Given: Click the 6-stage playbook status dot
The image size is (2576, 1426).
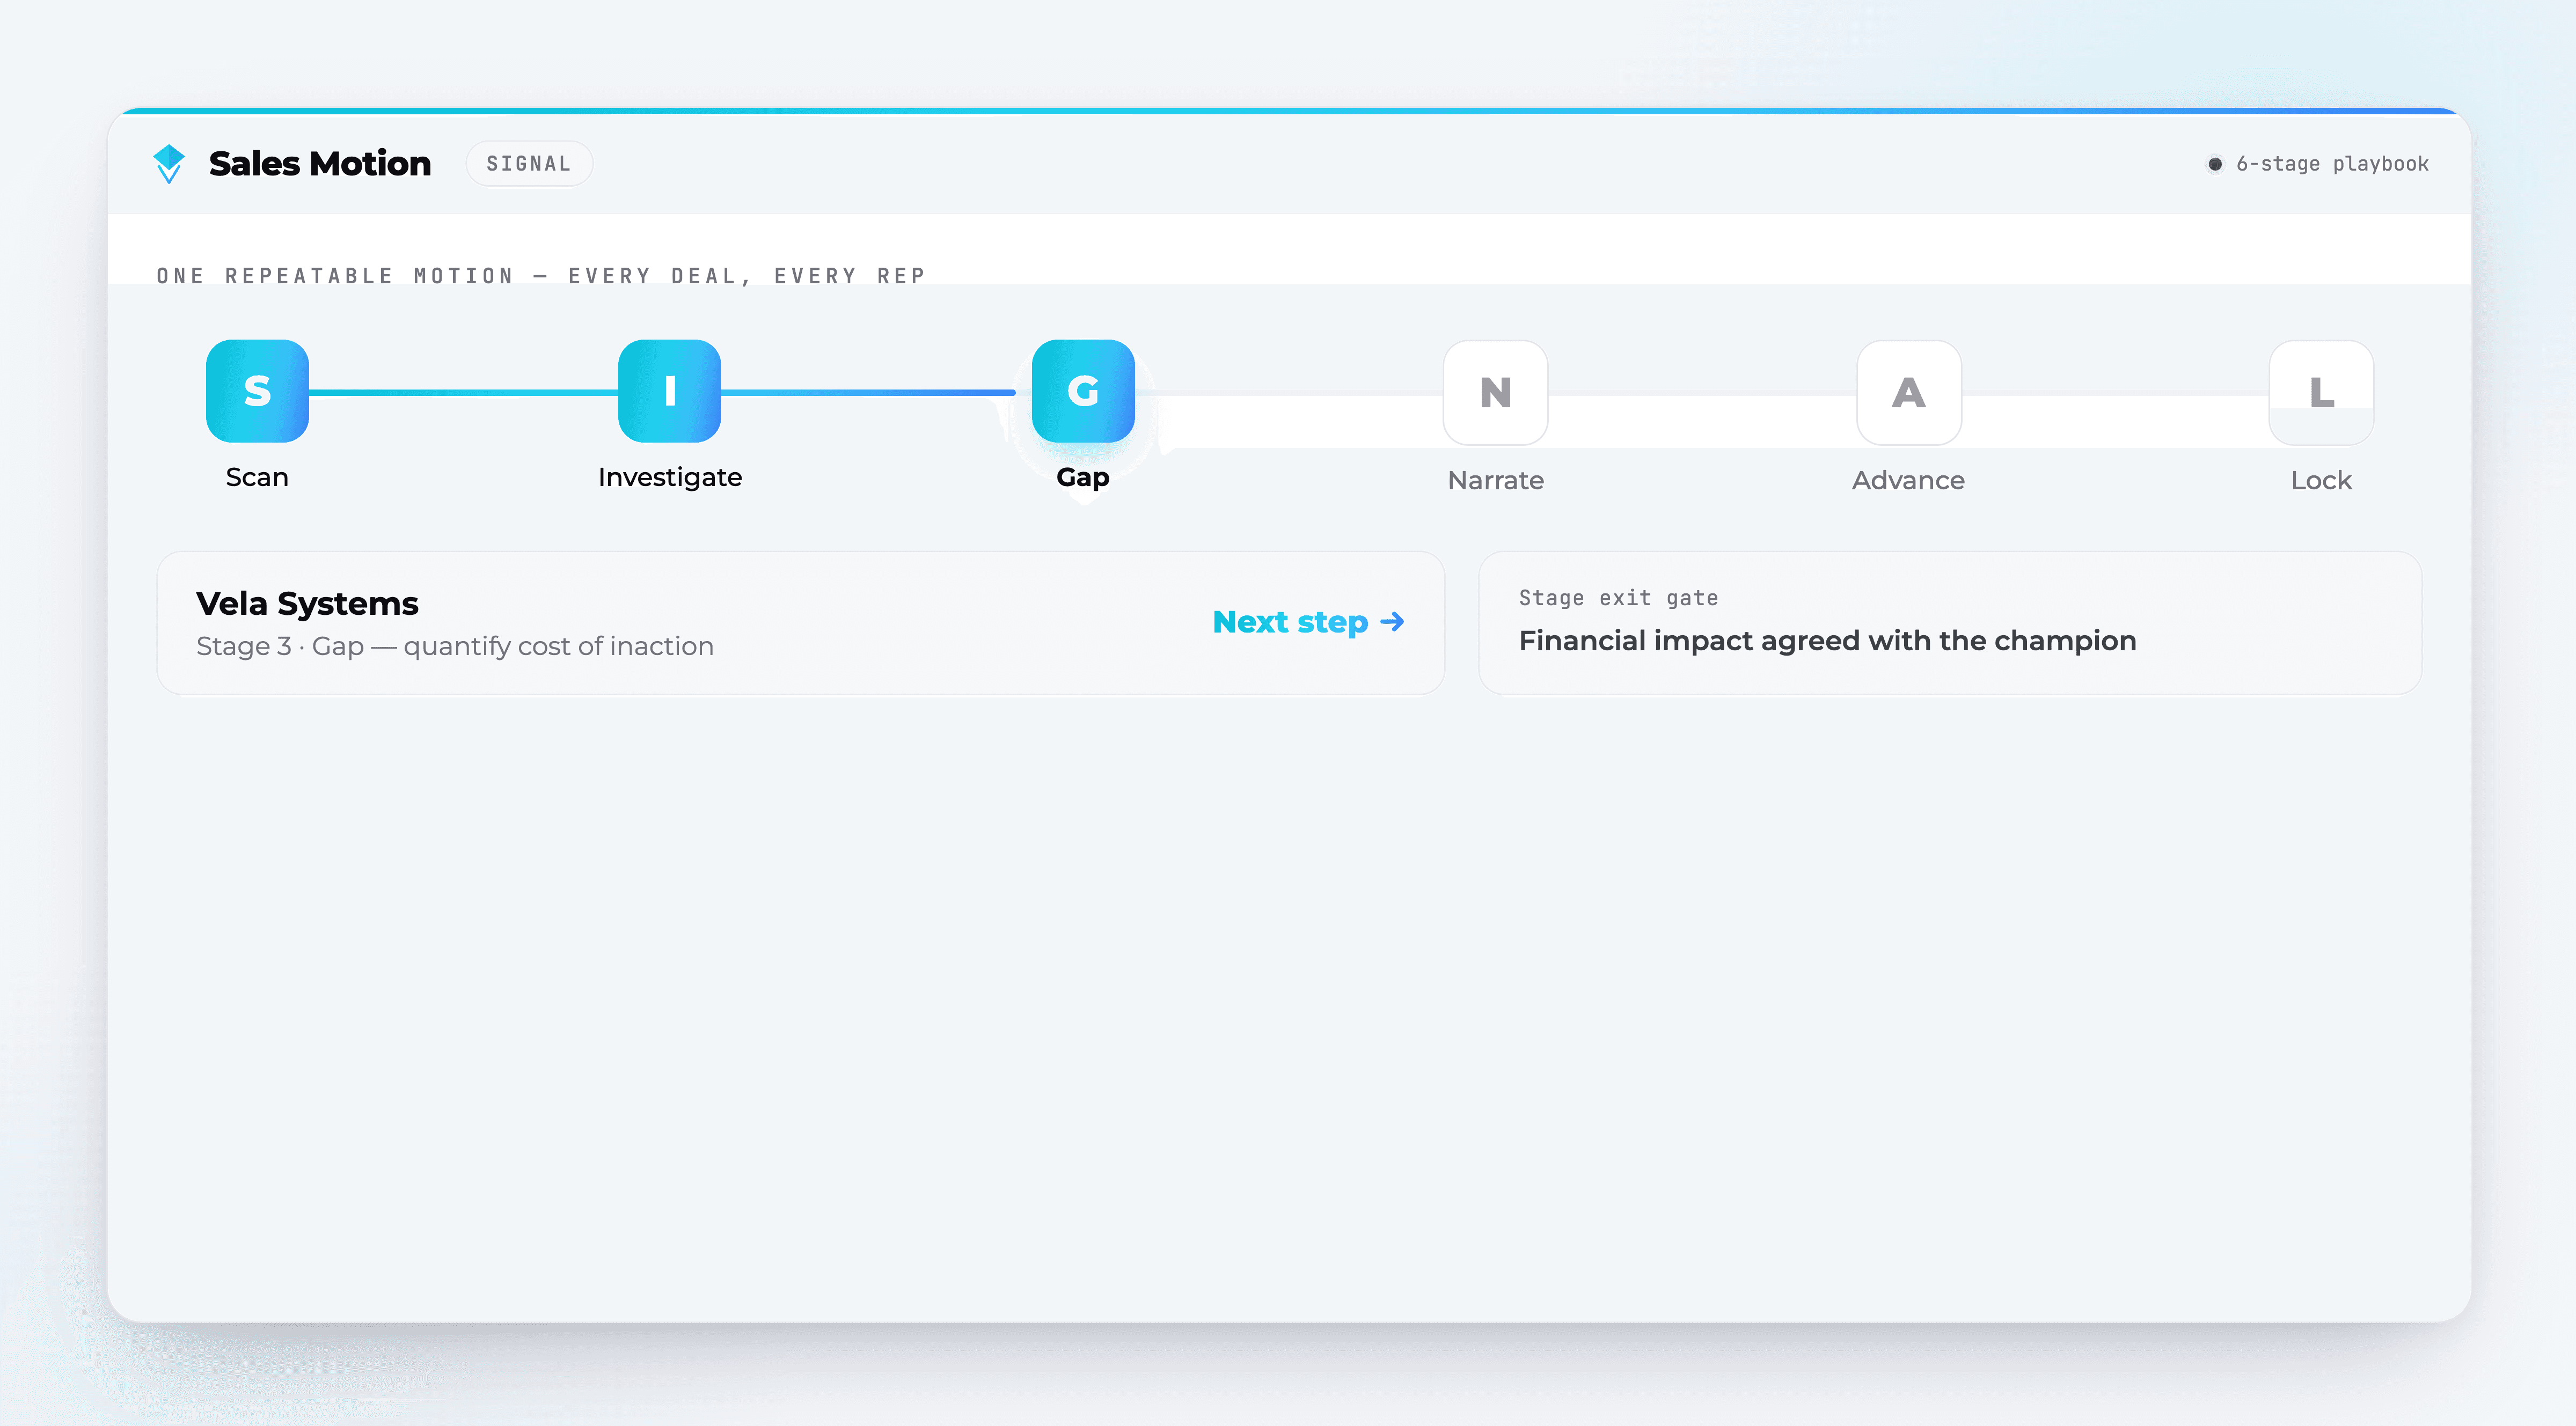Looking at the screenshot, I should pyautogui.click(x=2215, y=164).
